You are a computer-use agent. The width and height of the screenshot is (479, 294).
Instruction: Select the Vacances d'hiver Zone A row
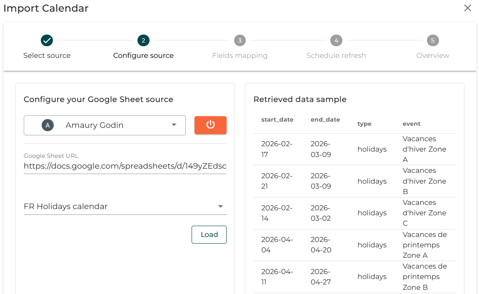(354, 149)
